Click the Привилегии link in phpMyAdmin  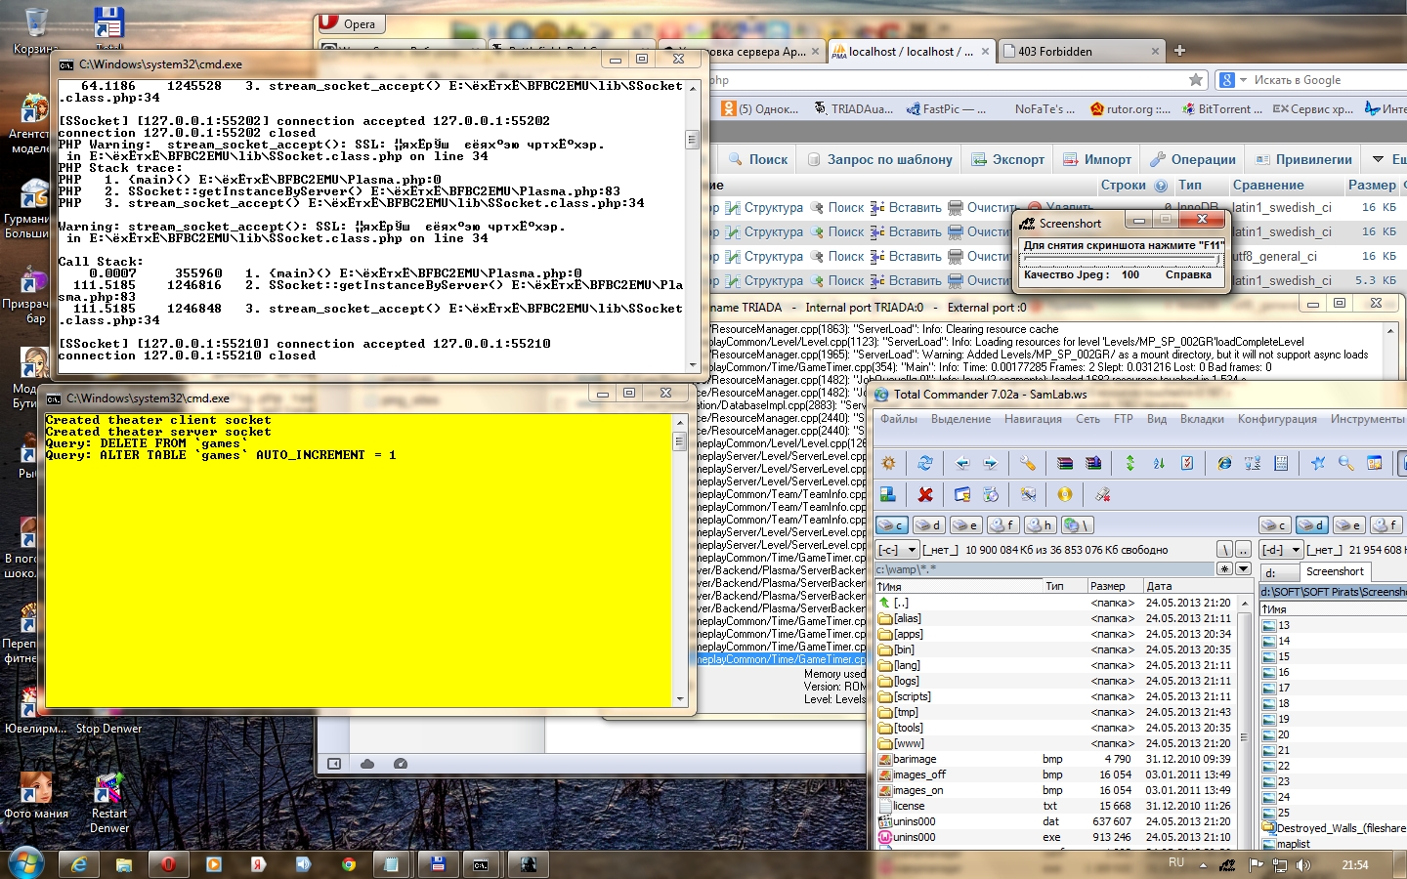(1304, 159)
